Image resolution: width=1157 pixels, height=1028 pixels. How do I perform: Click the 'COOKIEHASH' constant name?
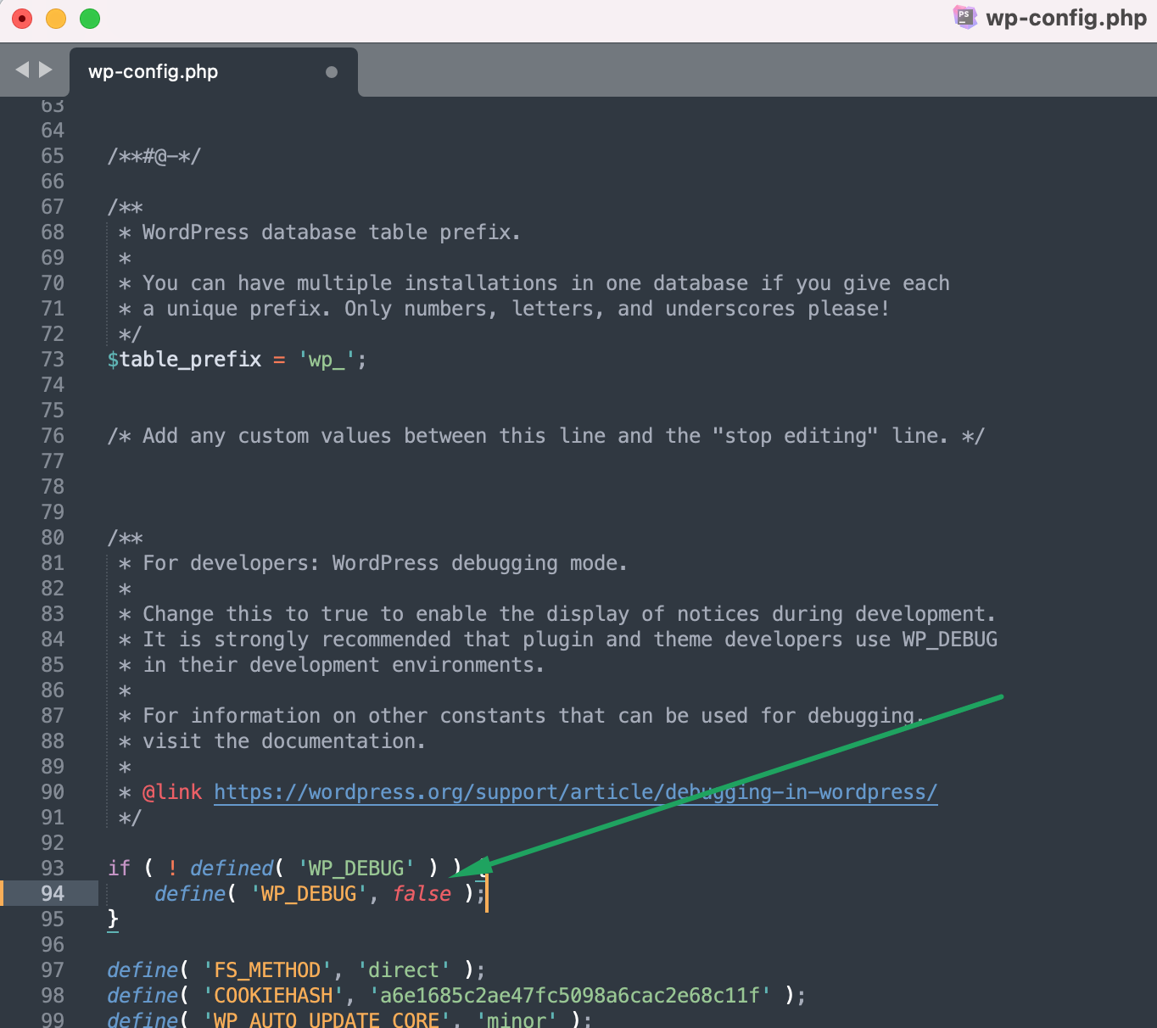[x=273, y=996]
